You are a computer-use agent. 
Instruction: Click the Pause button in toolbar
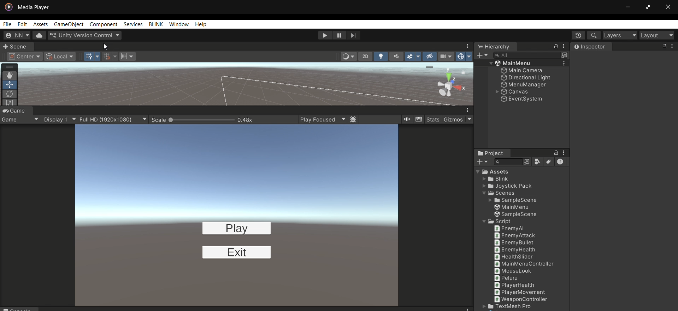tap(339, 35)
